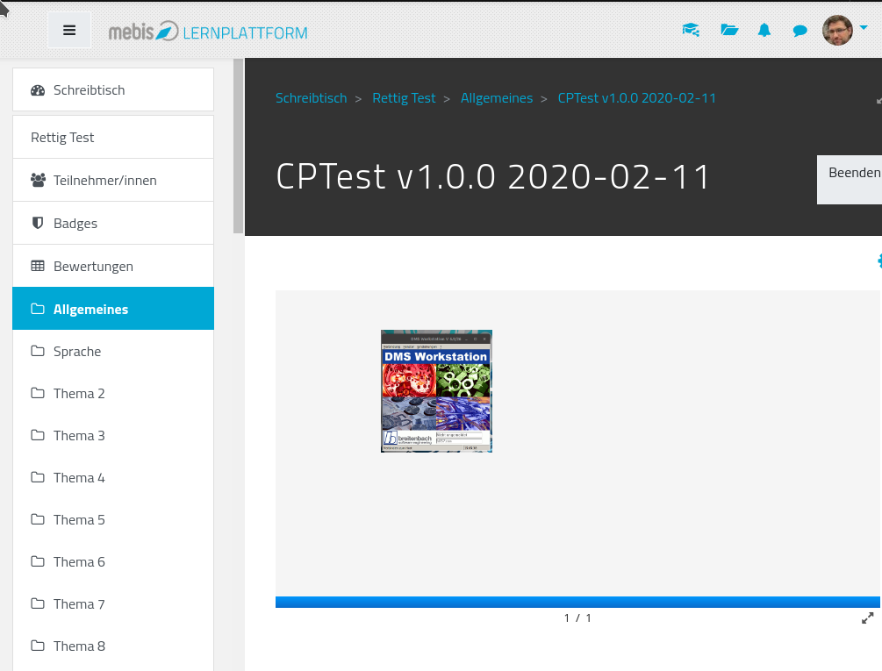Image resolution: width=882 pixels, height=671 pixels.
Task: Select Allgemeines section in sidebar
Action: click(x=113, y=309)
